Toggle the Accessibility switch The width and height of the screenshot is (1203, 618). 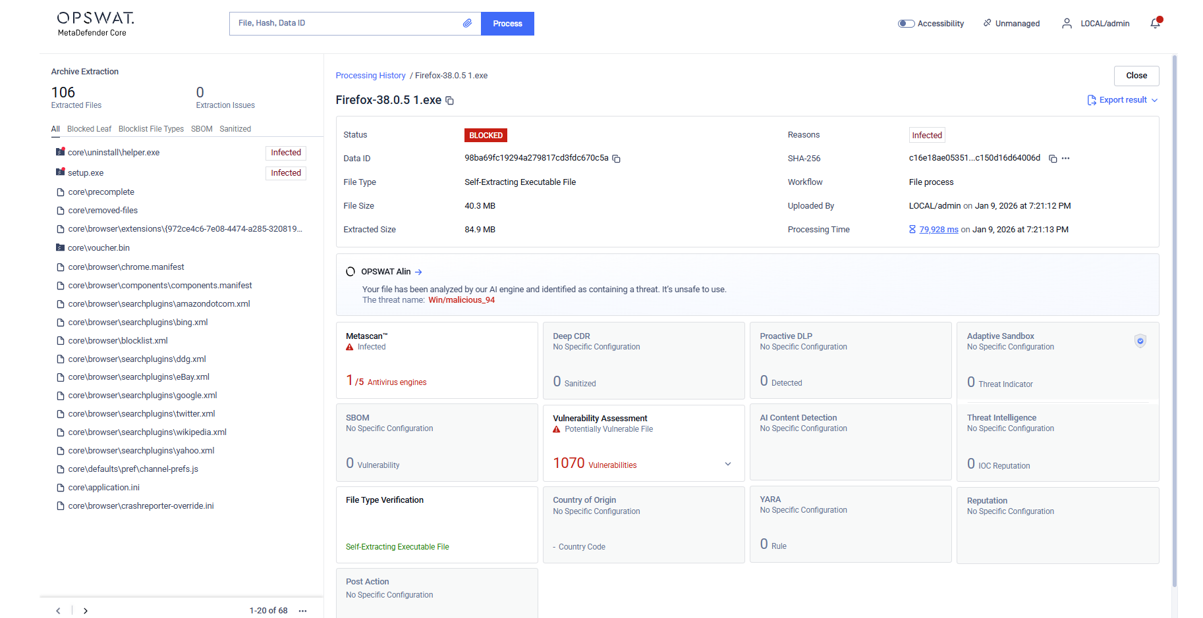pos(907,24)
